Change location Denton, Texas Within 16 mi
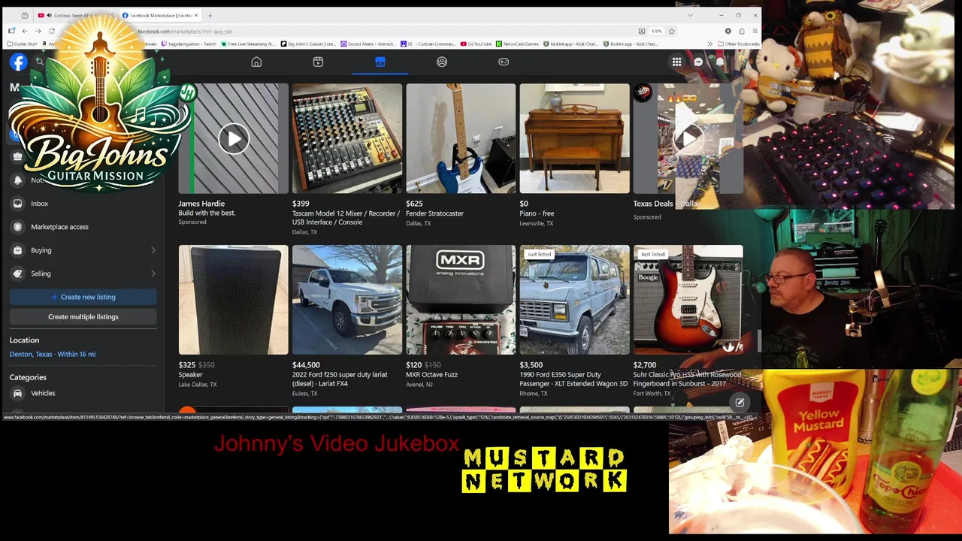This screenshot has width=962, height=541. click(53, 354)
